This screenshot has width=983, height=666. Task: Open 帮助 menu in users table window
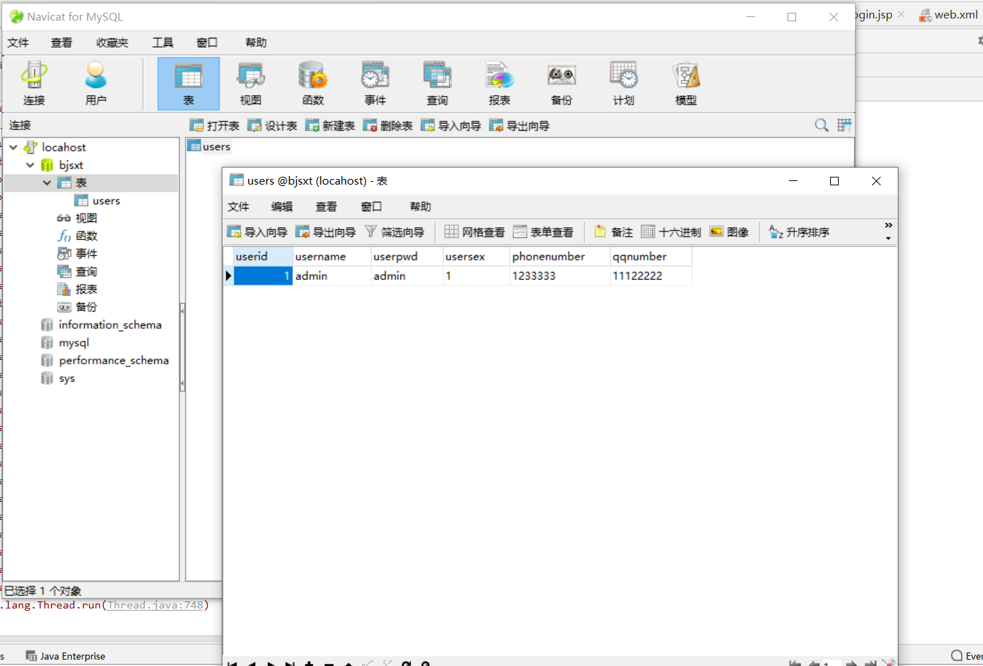click(x=420, y=207)
